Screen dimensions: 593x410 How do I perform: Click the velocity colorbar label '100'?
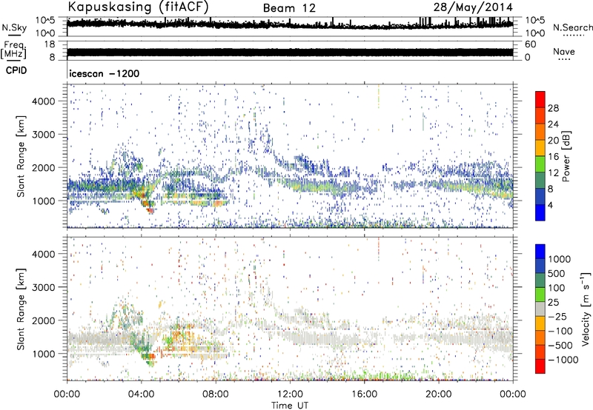(557, 288)
